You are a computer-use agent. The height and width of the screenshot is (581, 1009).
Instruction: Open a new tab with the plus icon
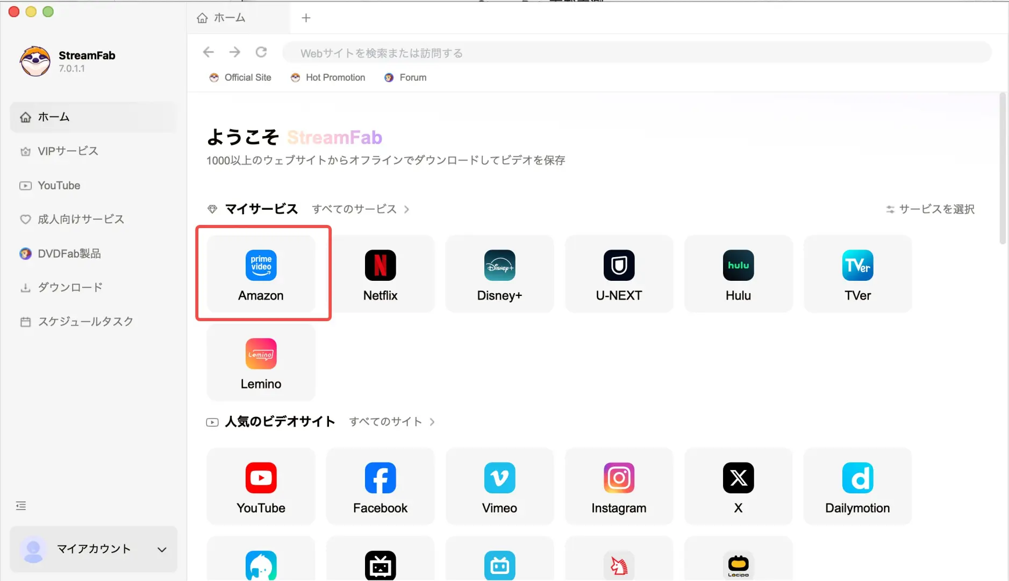pos(306,18)
